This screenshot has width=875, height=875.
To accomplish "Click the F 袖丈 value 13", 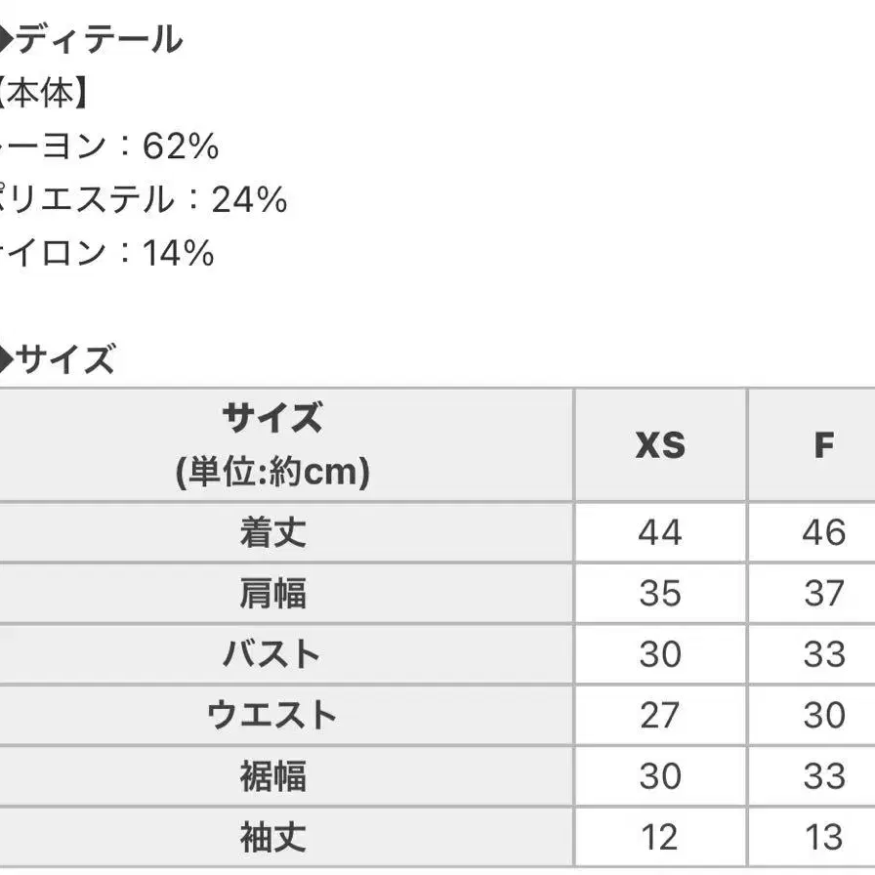I will click(823, 837).
